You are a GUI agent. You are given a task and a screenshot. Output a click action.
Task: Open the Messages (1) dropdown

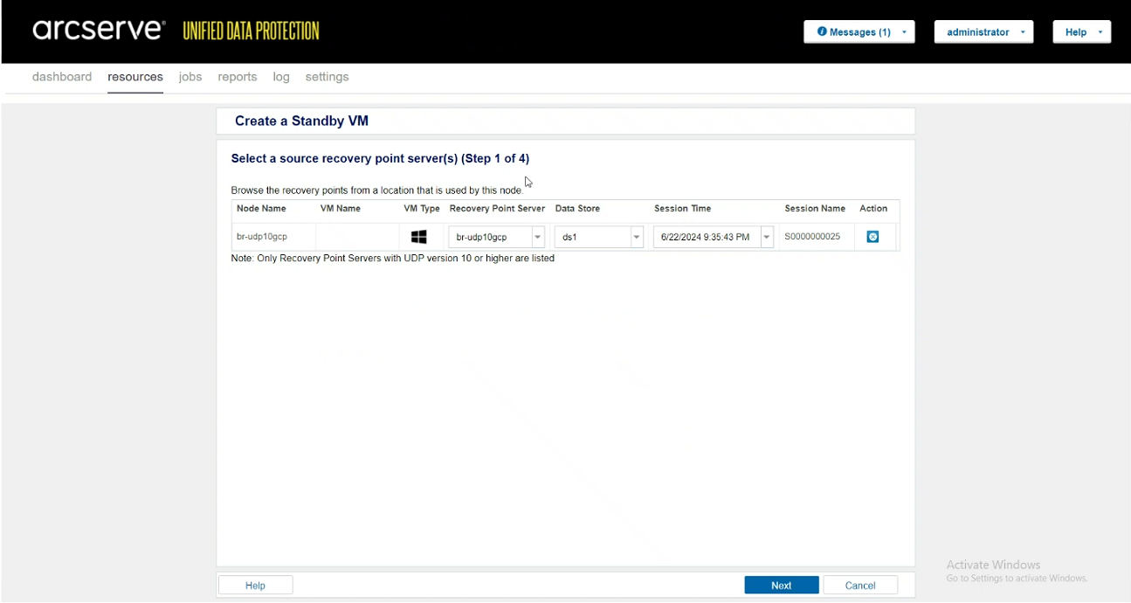[859, 31]
